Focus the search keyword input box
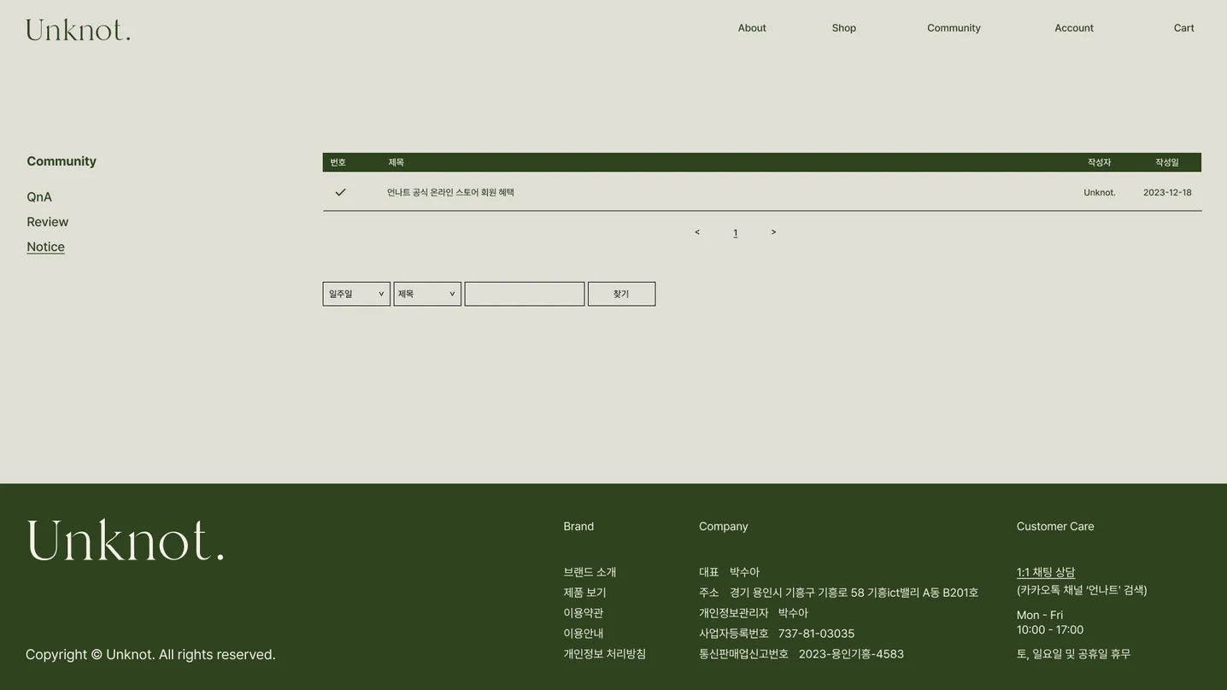Screen dimensions: 1227x690 [525, 294]
